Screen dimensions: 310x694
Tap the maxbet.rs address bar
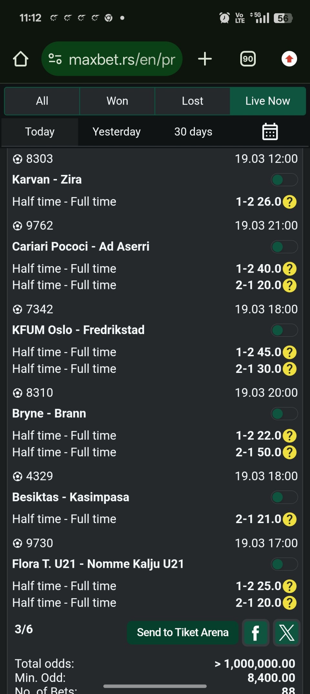coord(121,59)
